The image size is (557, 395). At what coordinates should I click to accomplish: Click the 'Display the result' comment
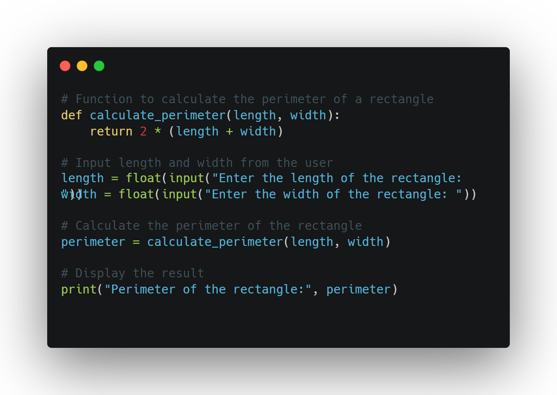[x=133, y=273]
